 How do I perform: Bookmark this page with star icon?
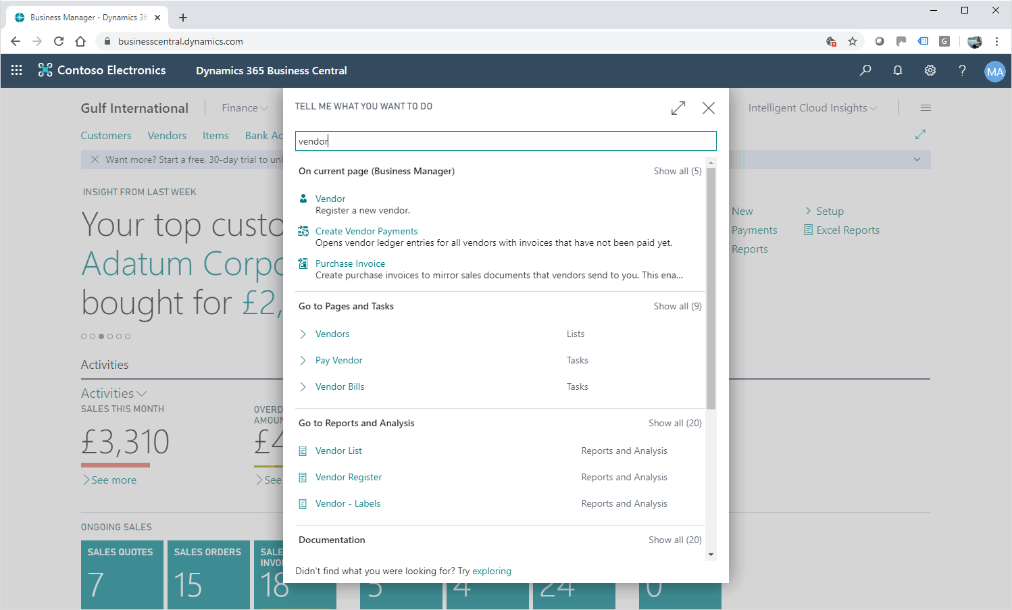[853, 41]
